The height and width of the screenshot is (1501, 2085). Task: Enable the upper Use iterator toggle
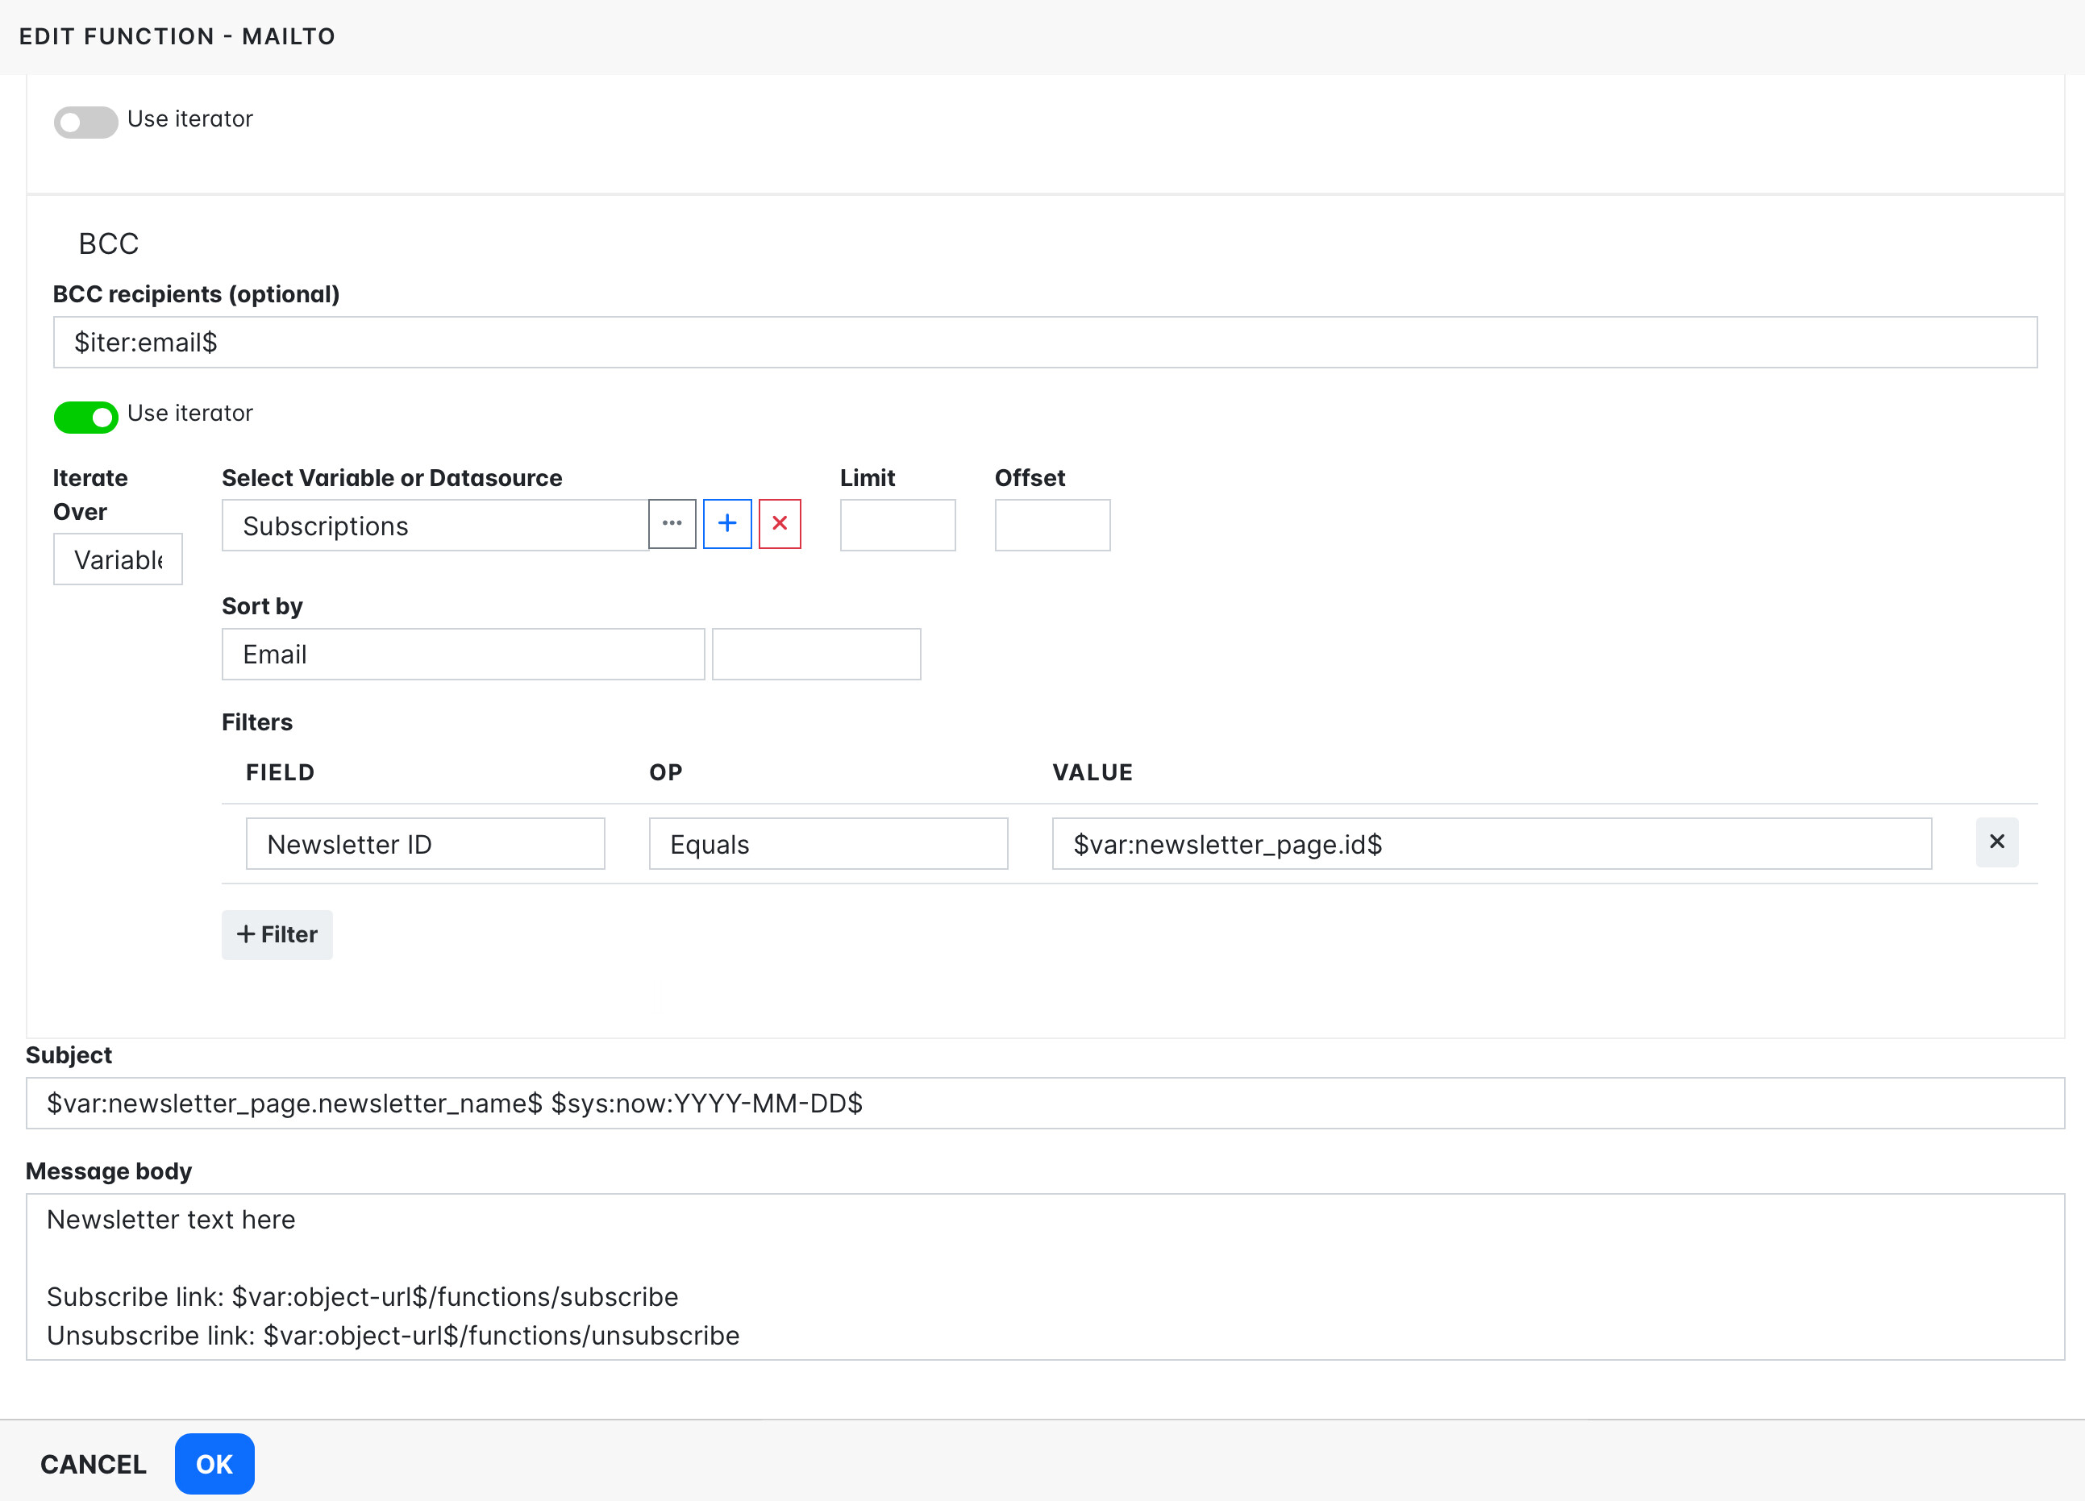coord(85,122)
